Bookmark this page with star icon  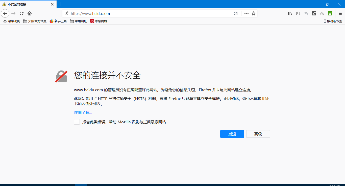(x=254, y=13)
